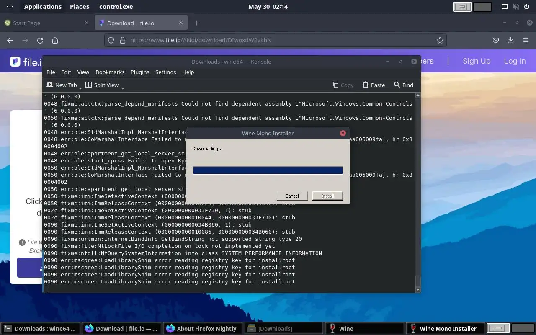Select the Download file.io browser tab

[x=141, y=23]
